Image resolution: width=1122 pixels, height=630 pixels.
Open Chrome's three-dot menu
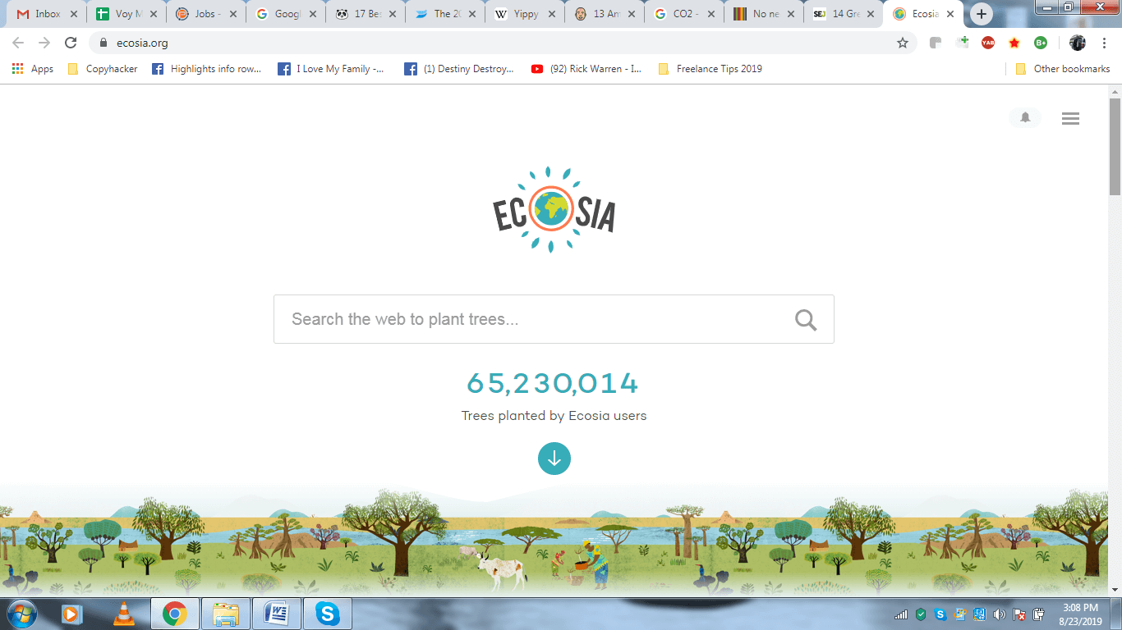click(1104, 43)
